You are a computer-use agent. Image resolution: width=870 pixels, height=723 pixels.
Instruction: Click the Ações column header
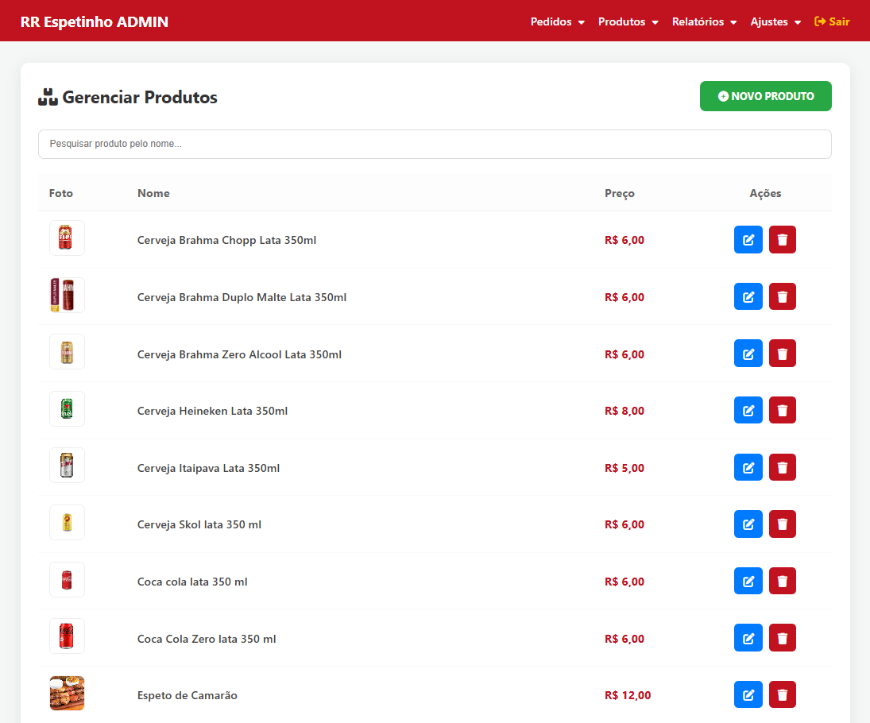click(765, 194)
